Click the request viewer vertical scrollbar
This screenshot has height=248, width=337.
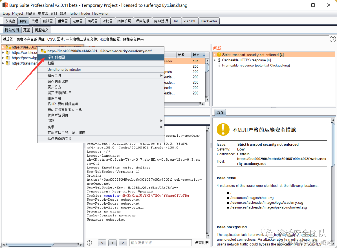(208, 182)
